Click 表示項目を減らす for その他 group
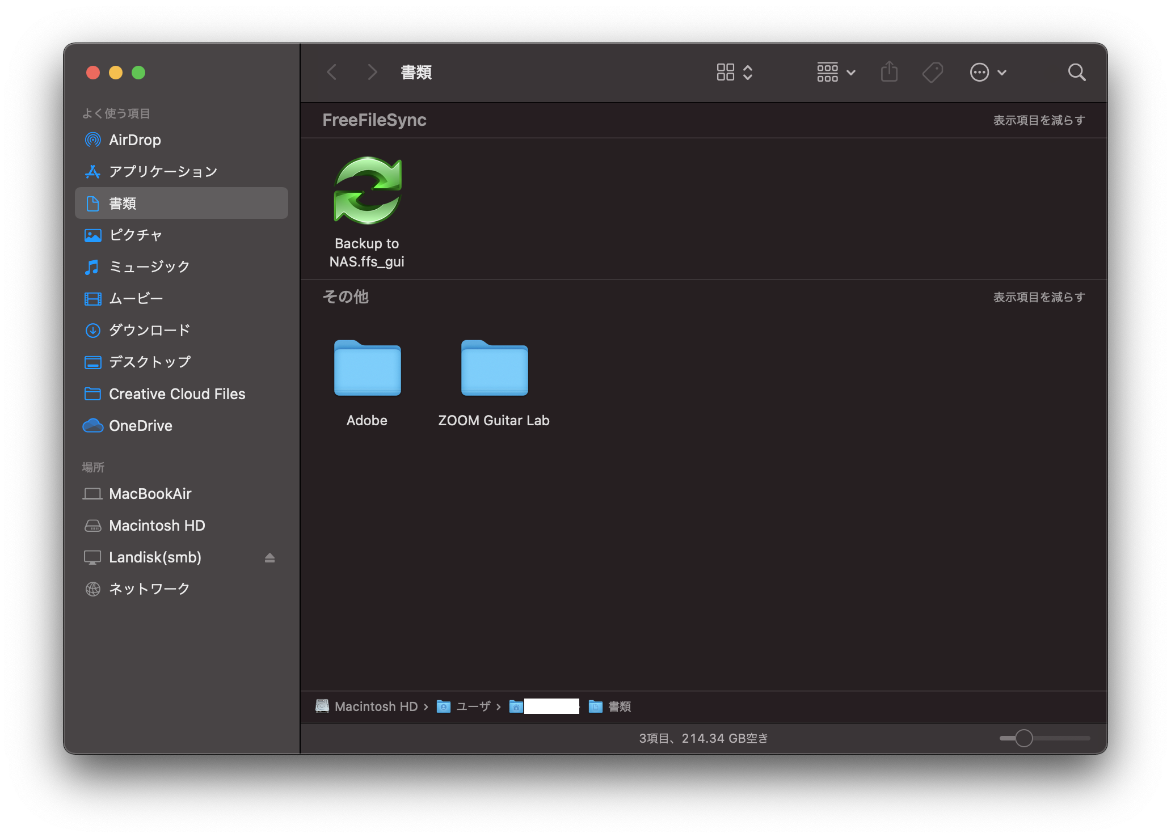Screen dimensions: 1171x838 [1039, 297]
